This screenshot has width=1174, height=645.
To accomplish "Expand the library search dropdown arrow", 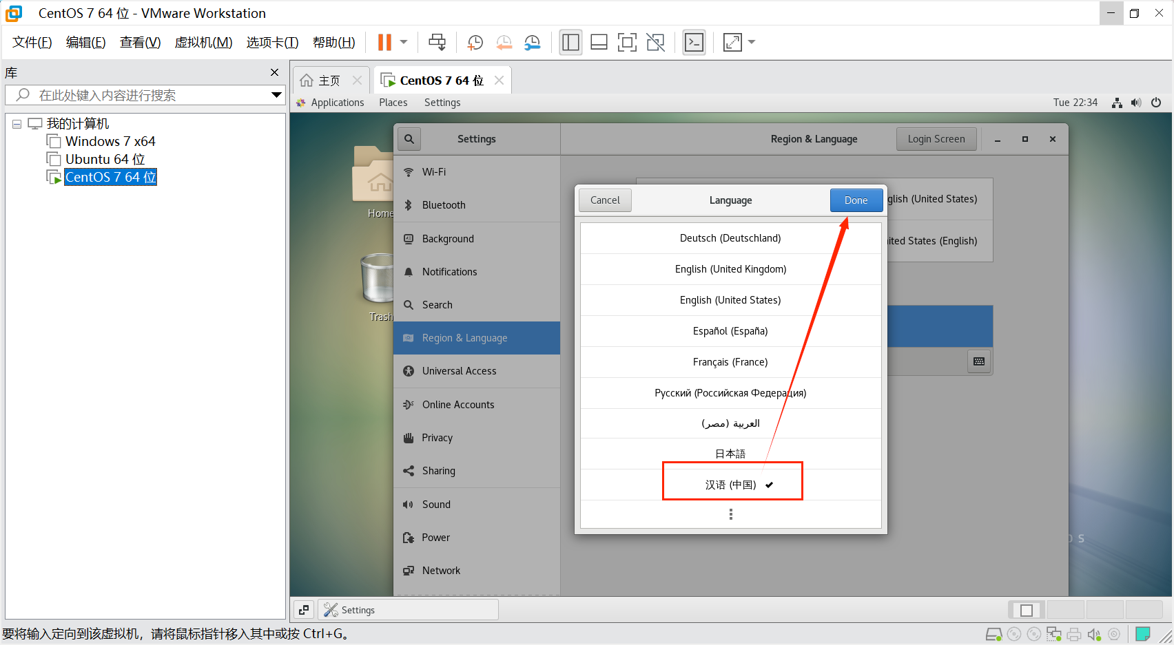I will [x=276, y=95].
